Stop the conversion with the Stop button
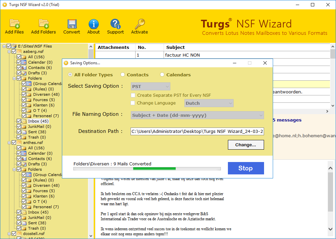The image size is (336, 239). tap(246, 168)
